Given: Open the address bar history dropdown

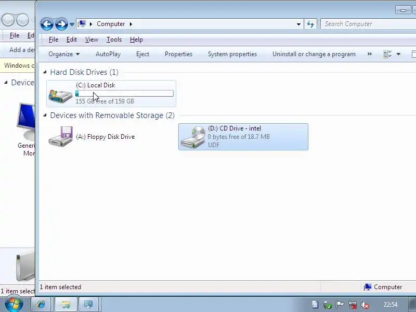Looking at the screenshot, I should [x=298, y=24].
